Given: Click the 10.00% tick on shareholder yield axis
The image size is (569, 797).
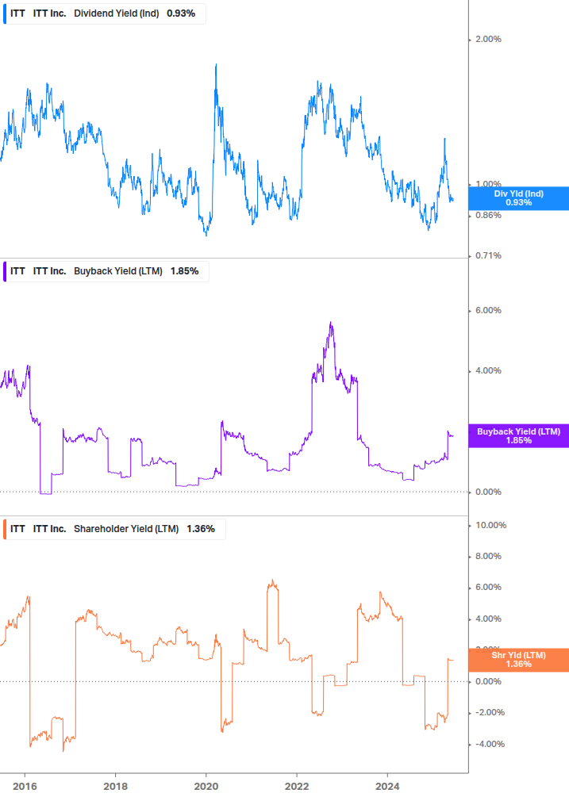Looking at the screenshot, I should click(490, 525).
